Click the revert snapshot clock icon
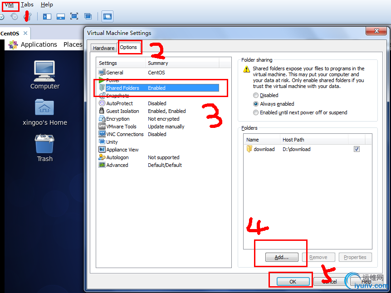The image size is (391, 293). coord(14,17)
